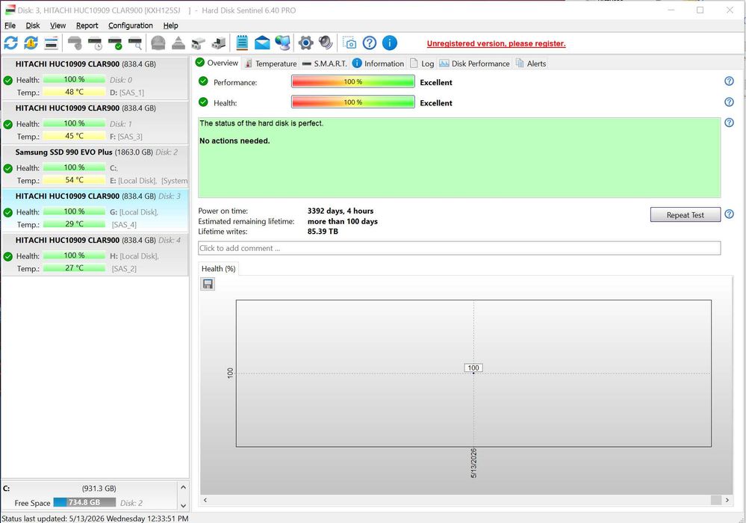Click the Repeat Test button
Viewport: 746px width, 523px height.
685,214
